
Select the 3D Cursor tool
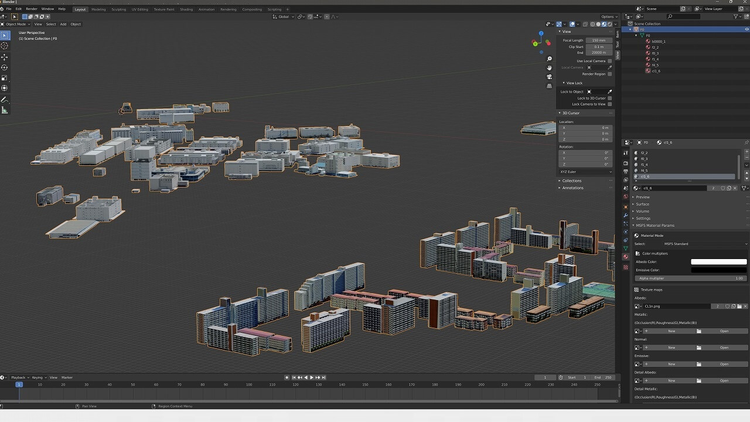(5, 46)
